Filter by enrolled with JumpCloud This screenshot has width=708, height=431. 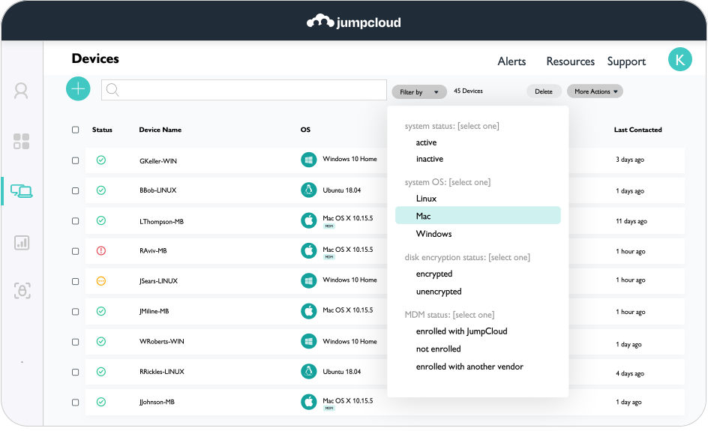461,331
